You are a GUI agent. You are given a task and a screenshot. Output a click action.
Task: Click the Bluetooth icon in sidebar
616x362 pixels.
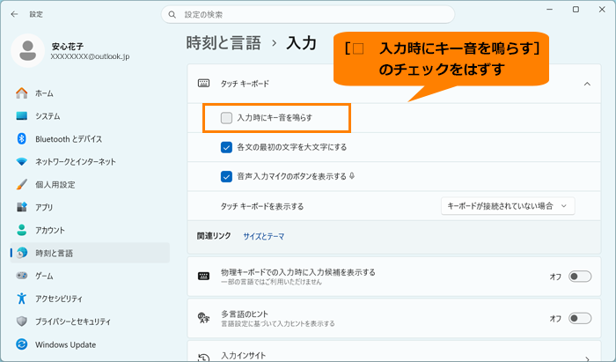pos(22,139)
